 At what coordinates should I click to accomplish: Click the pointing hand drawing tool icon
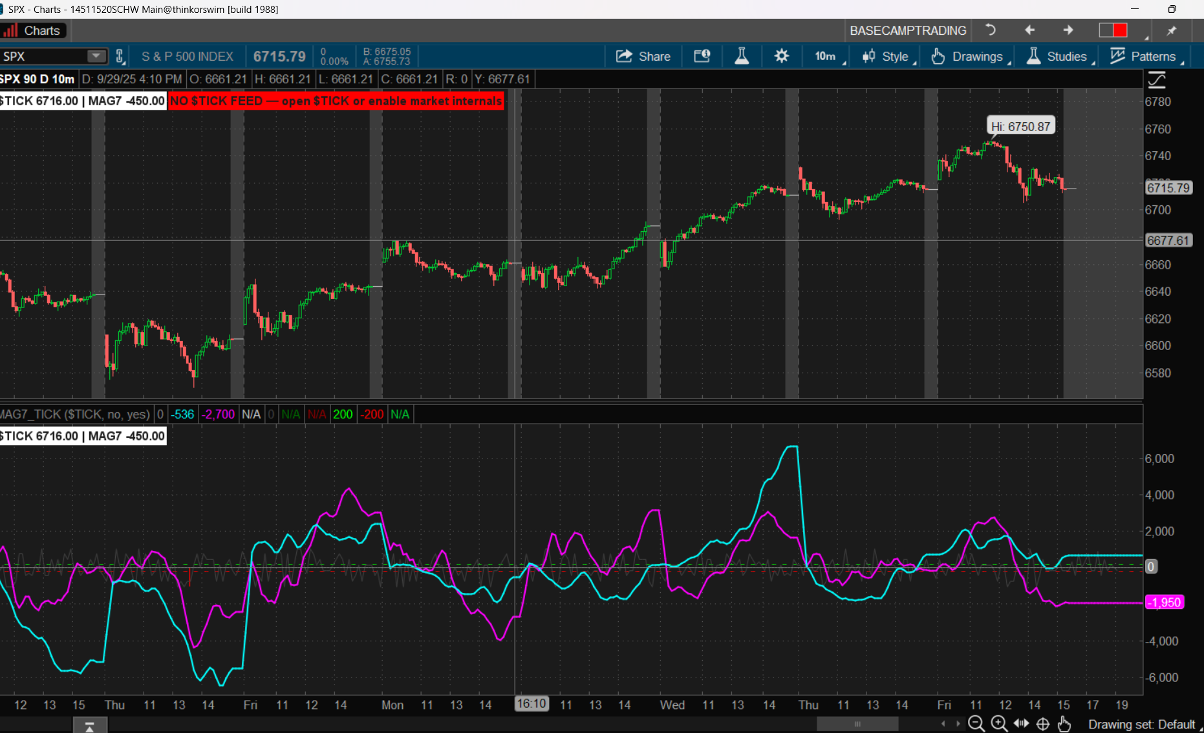1064,724
